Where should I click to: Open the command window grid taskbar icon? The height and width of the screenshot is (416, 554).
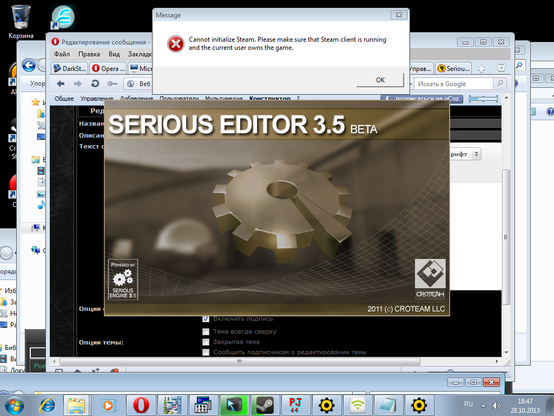click(x=203, y=405)
